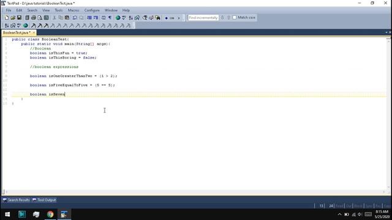
Task: Click the Compare Files icon in top toolbar
Action: (x=137, y=18)
